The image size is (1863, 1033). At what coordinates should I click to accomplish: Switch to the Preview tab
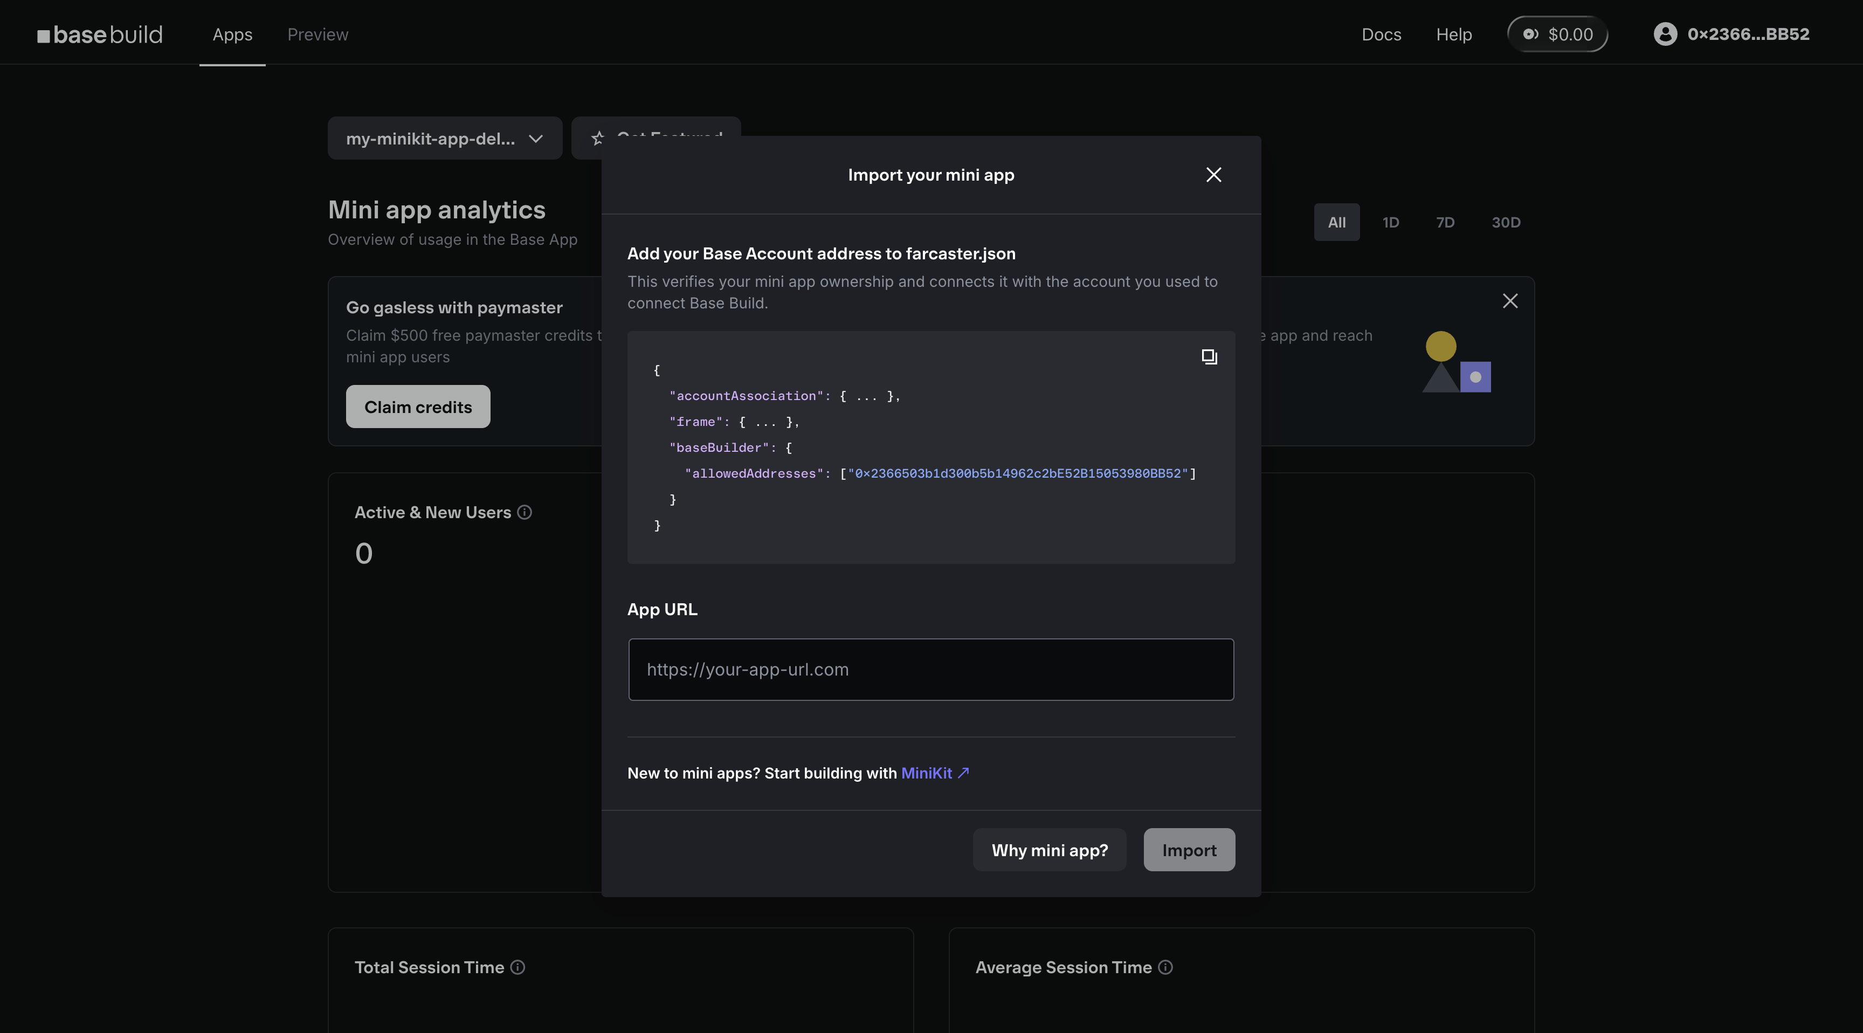318,35
